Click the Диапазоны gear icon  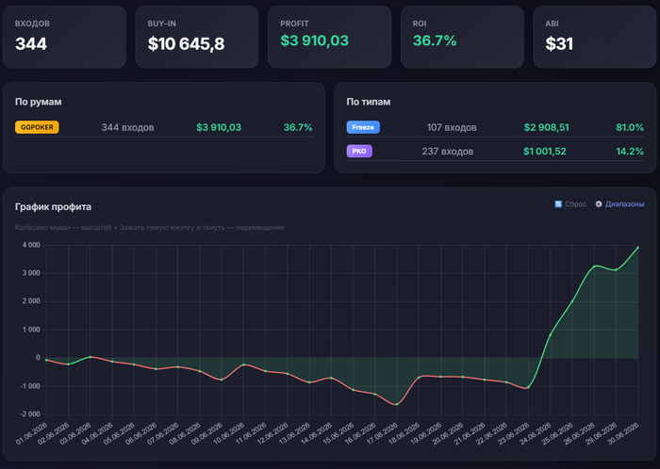tap(599, 204)
